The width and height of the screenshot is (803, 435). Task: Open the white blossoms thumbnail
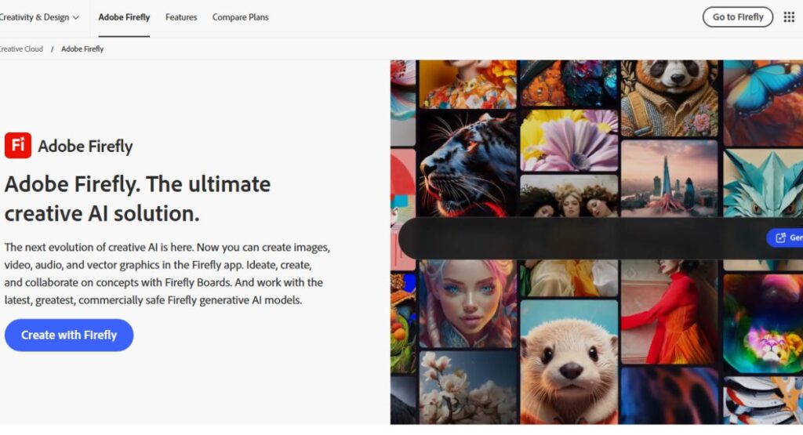[468, 387]
